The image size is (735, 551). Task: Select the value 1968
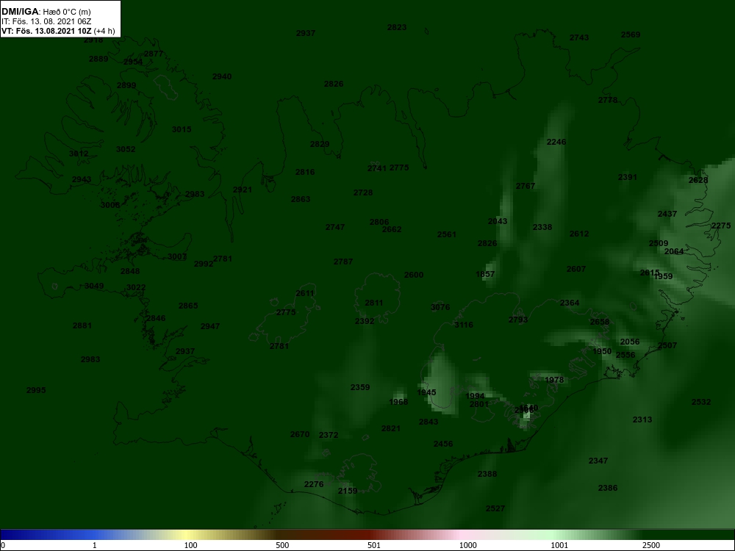(398, 402)
